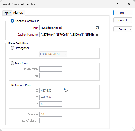
Task: Click the Spacing input field
Action: pos(51,114)
